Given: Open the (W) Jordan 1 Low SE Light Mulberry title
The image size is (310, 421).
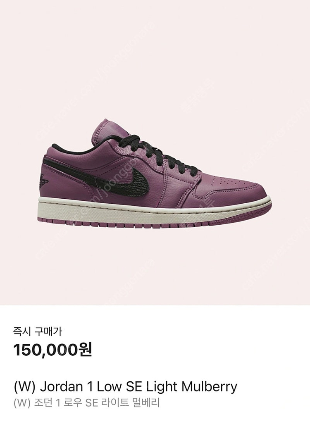Looking at the screenshot, I should [125, 387].
